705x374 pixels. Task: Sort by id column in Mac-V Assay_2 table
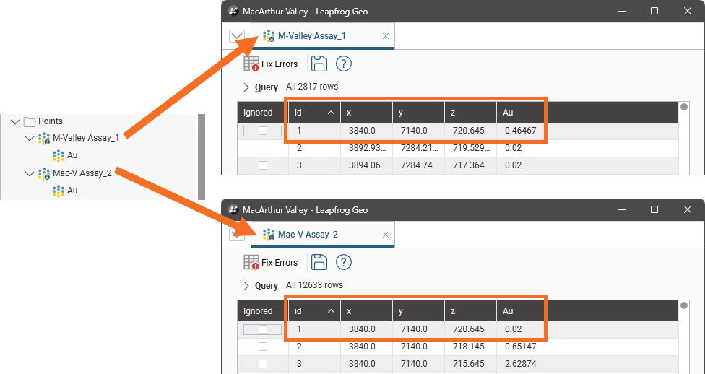[x=314, y=311]
